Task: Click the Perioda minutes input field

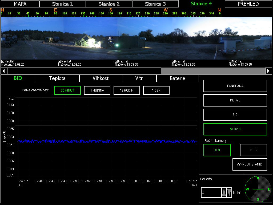Action: tap(211, 192)
